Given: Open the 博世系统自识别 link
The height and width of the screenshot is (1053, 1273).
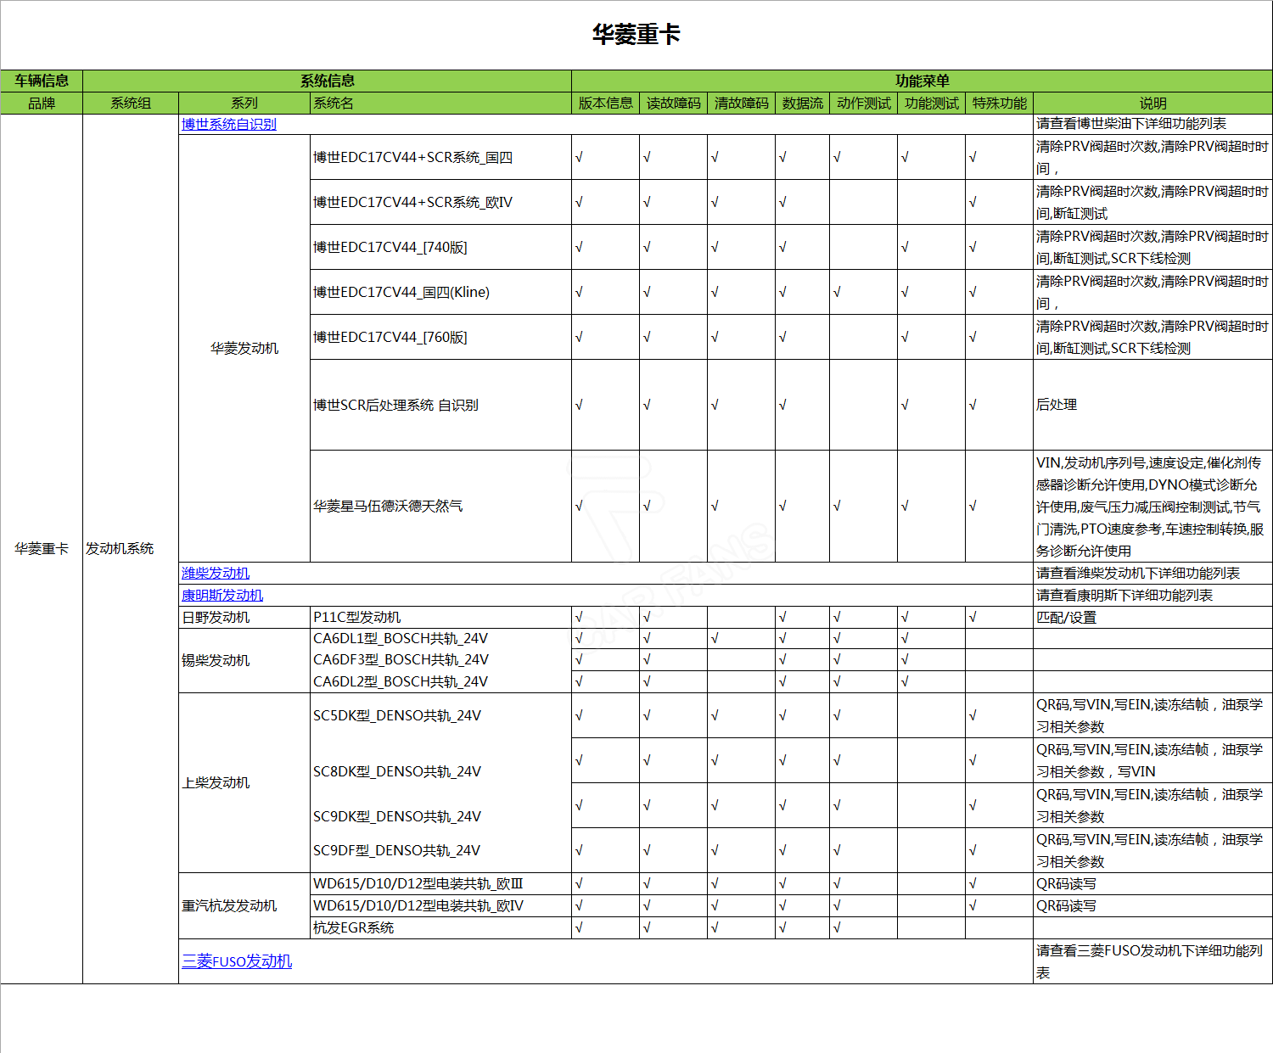Looking at the screenshot, I should [229, 124].
